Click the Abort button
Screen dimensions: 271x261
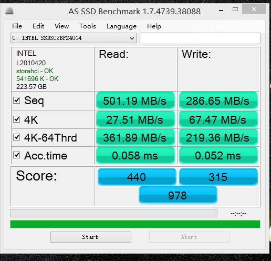pos(190,237)
